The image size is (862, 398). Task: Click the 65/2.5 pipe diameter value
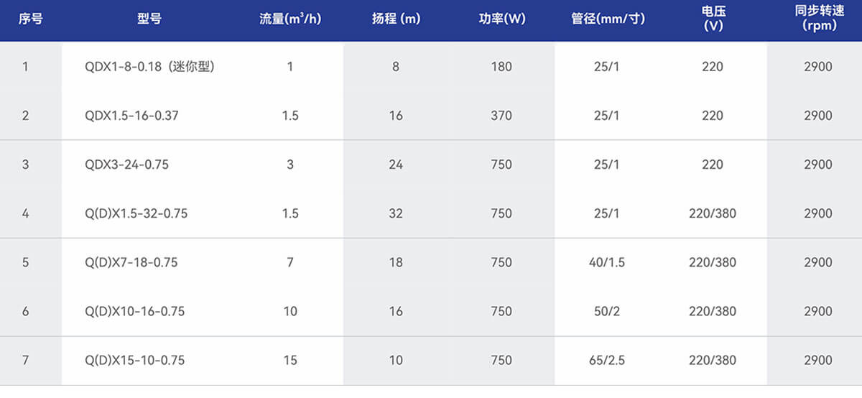[607, 360]
